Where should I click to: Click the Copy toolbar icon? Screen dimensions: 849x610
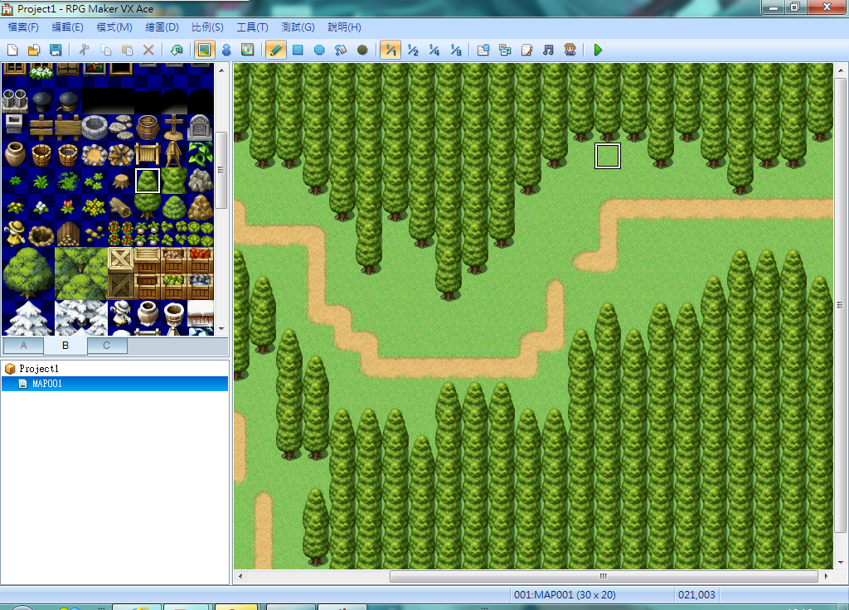pos(105,51)
